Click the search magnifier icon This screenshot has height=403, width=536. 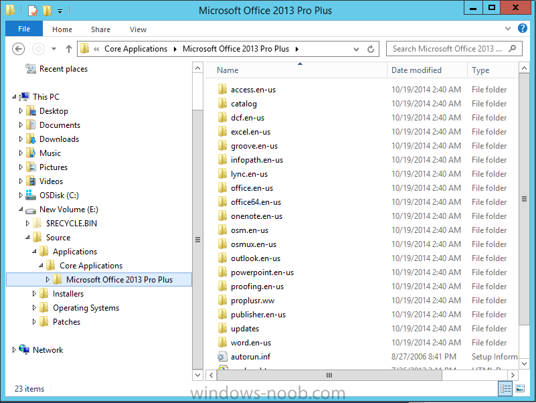[x=512, y=49]
